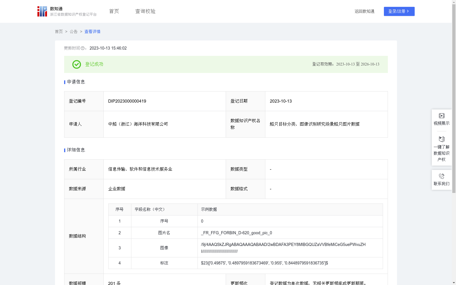Go to 首页 in the breadcrumb
The height and width of the screenshot is (285, 456).
tap(59, 32)
